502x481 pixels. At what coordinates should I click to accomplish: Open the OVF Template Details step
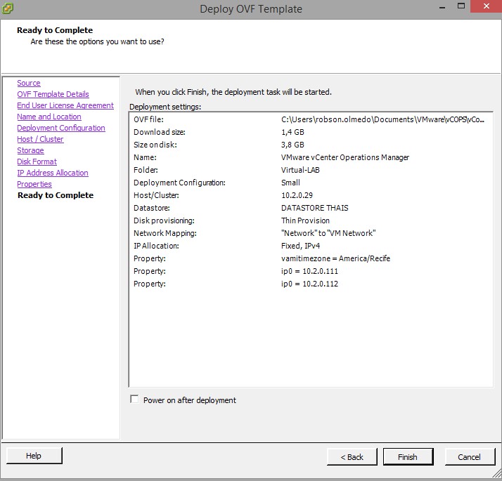pos(53,94)
